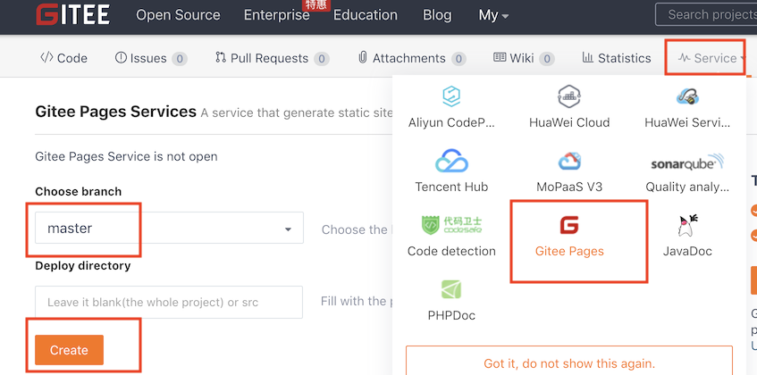Open the Wiki tab
Image resolution: width=757 pixels, height=375 pixels.
(523, 58)
